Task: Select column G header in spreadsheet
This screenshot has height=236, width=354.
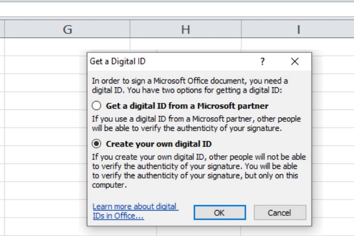Action: (x=67, y=29)
